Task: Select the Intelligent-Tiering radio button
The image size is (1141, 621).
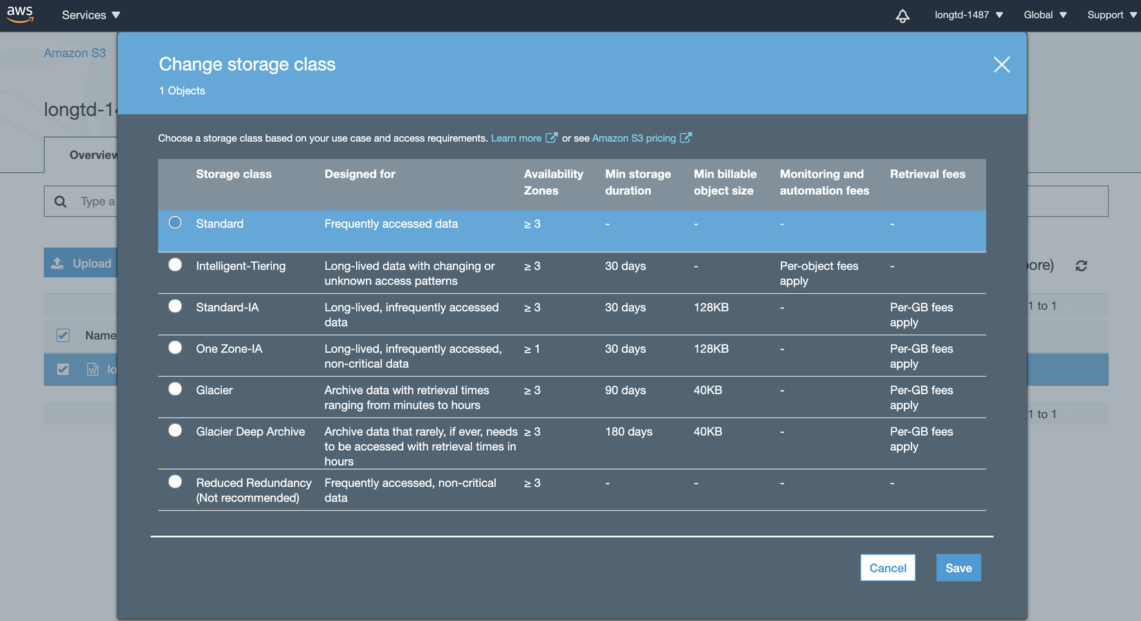Action: pos(175,265)
